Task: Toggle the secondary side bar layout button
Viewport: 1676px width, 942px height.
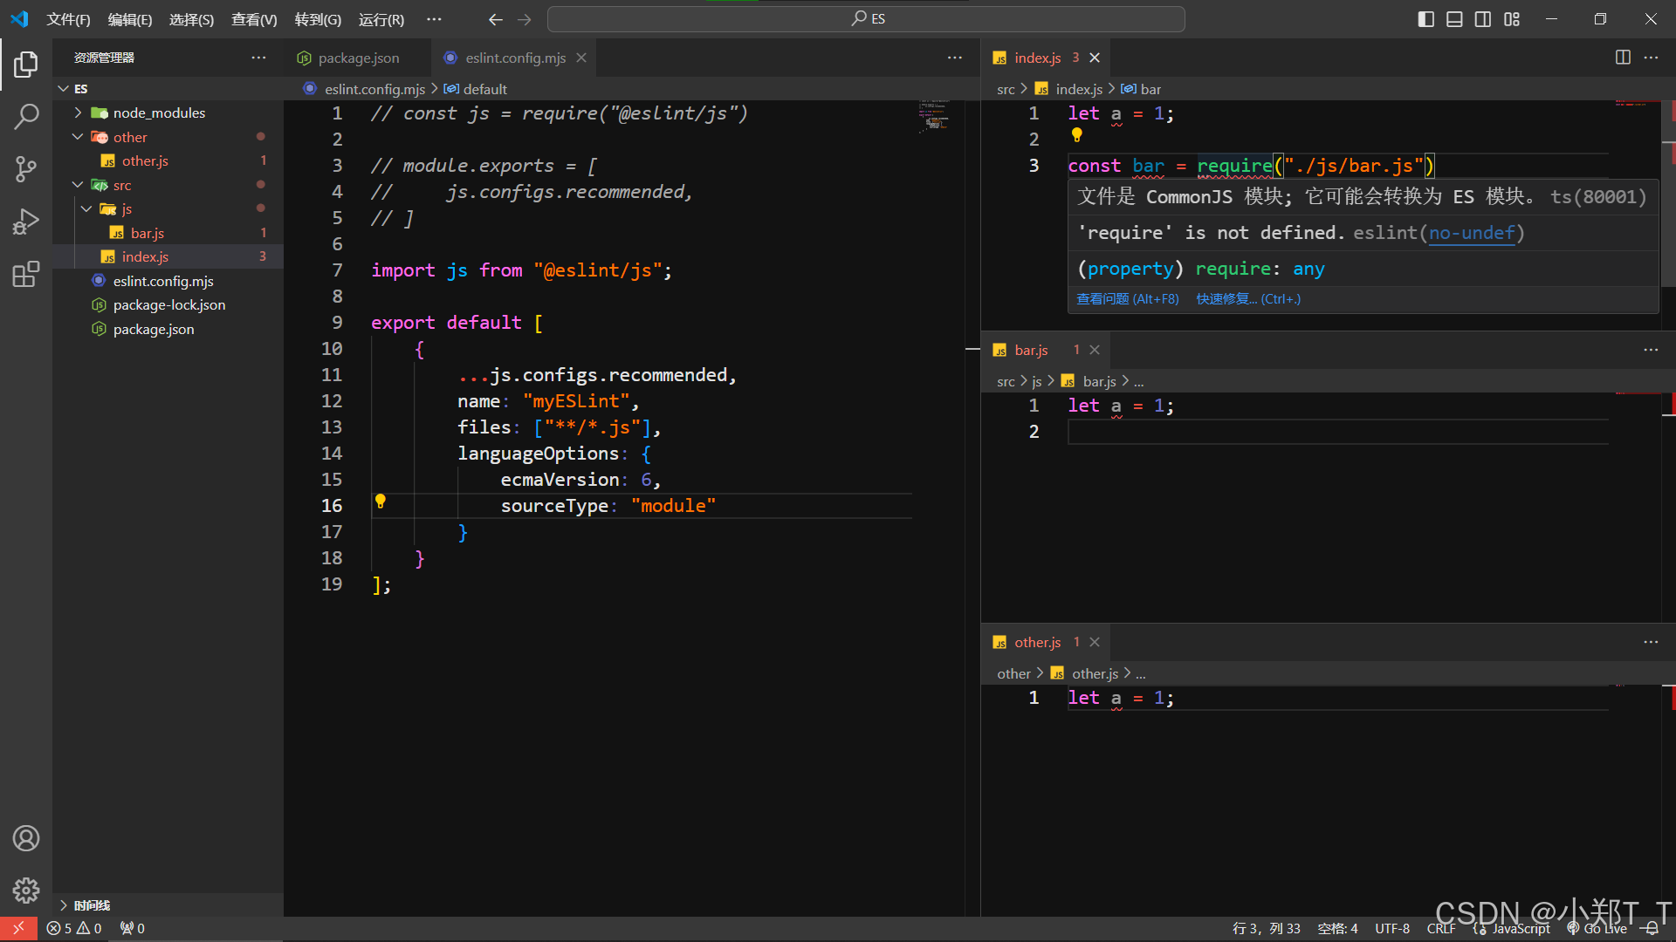Action: 1483,19
